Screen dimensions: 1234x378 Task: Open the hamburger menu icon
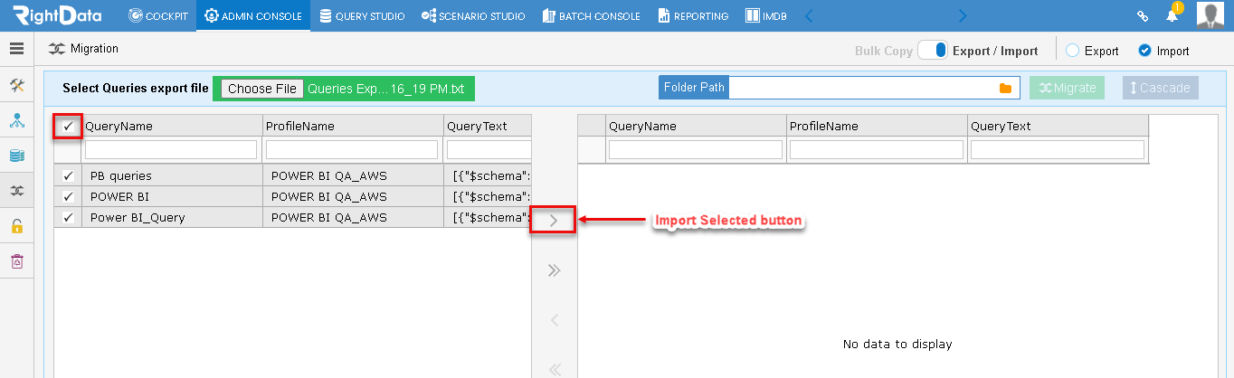[x=16, y=49]
